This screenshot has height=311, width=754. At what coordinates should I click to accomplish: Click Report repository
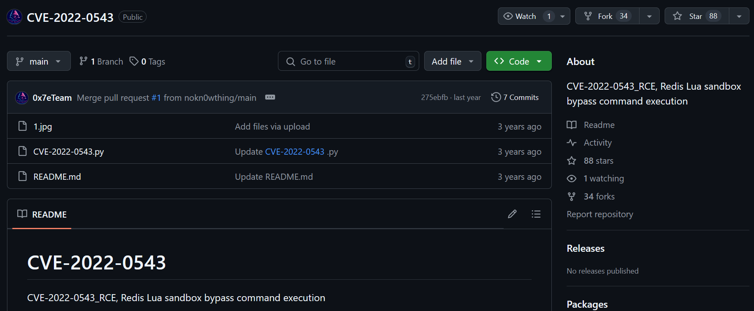(600, 214)
